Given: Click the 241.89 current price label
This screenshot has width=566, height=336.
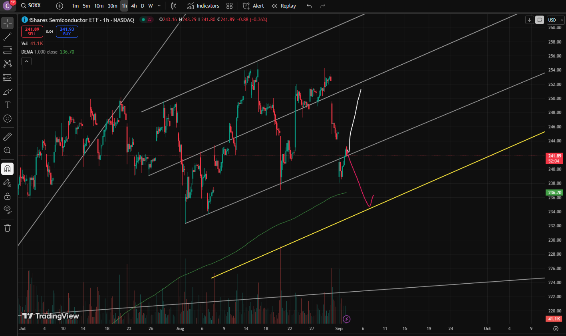Looking at the screenshot, I should tap(554, 158).
